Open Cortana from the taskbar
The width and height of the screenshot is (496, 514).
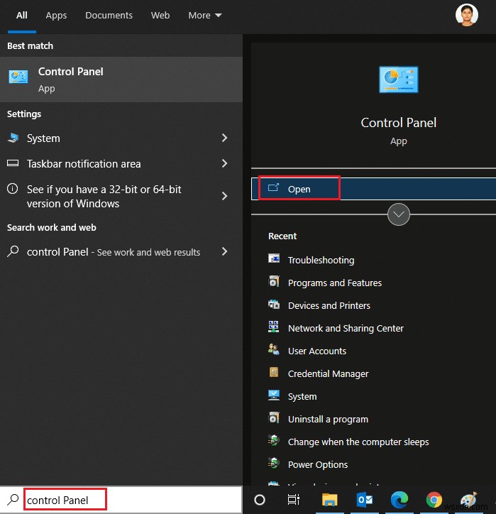point(260,500)
